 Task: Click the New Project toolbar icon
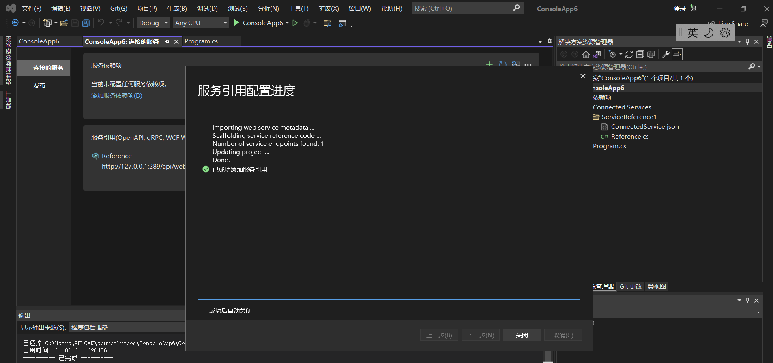coord(47,23)
